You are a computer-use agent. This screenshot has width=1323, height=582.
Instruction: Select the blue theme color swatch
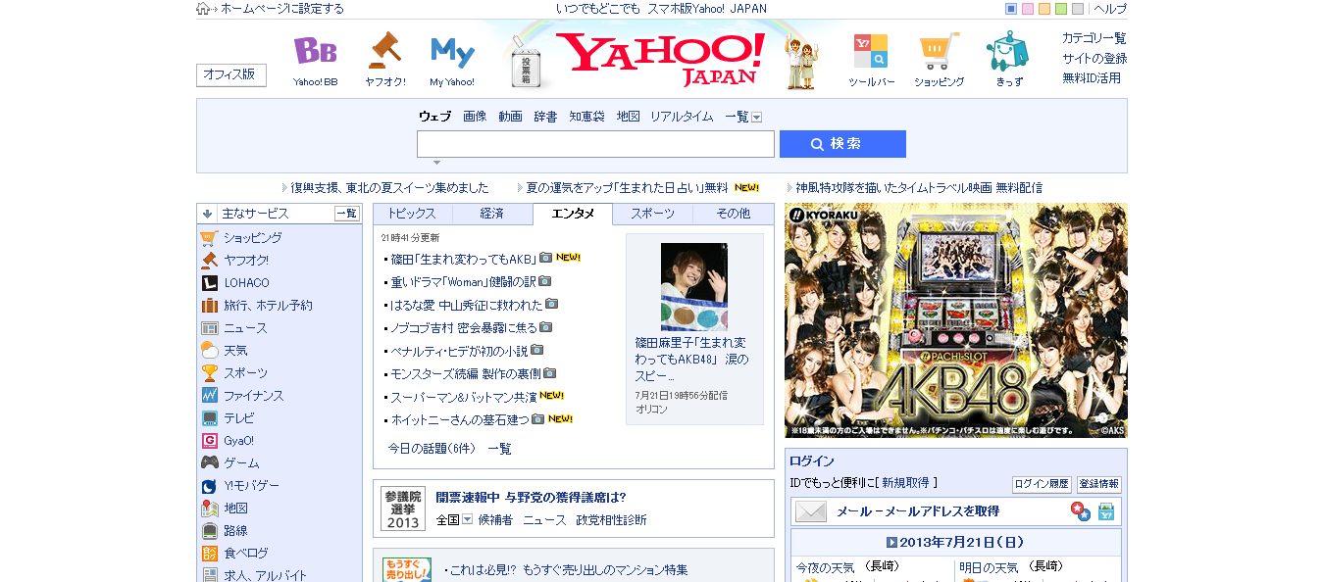1011,9
